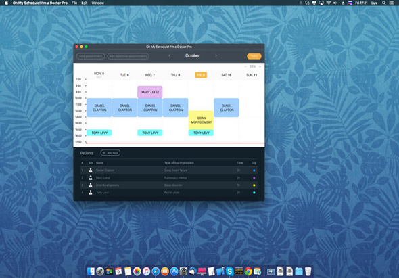Viewport: 399px width, 278px height.
Task: Click the blue tag dot for Daniel Clapton
Action: coord(254,170)
